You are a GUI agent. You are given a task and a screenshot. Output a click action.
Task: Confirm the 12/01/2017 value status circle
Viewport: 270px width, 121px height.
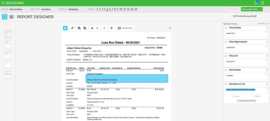pos(266,60)
